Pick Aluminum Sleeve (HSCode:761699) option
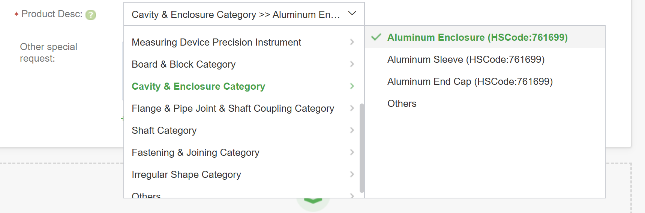The image size is (645, 213). point(466,59)
